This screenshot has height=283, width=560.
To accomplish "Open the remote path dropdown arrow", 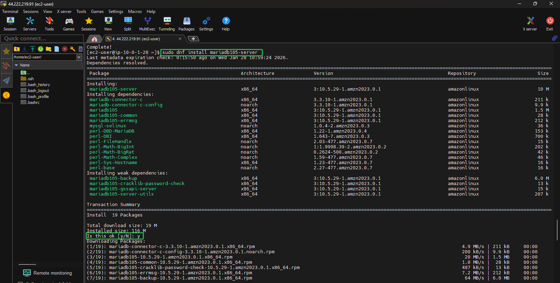I will 79,57.
